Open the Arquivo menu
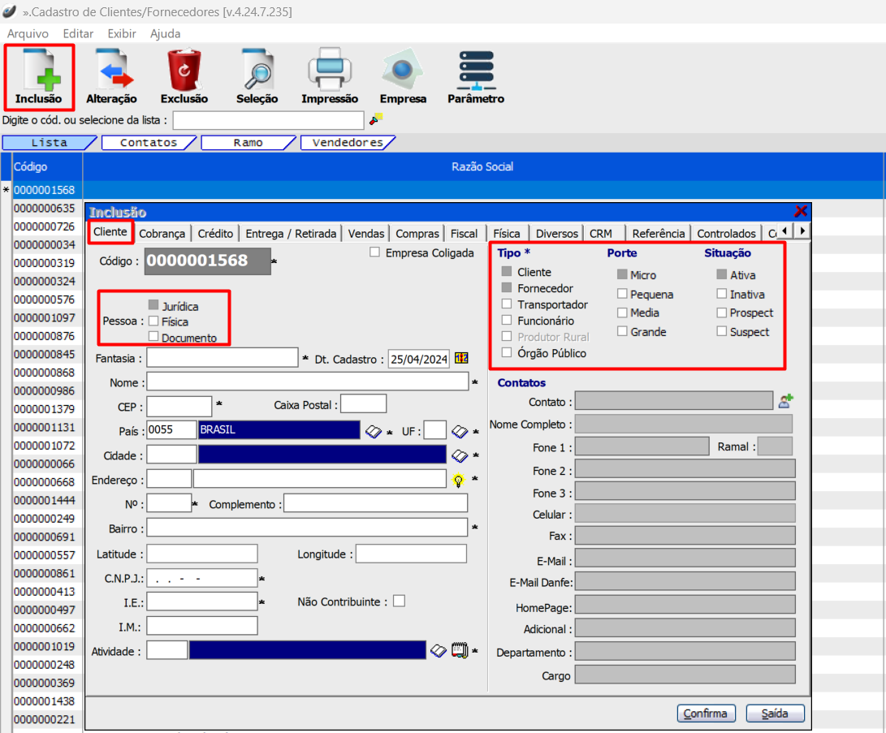Image resolution: width=886 pixels, height=733 pixels. click(x=28, y=34)
